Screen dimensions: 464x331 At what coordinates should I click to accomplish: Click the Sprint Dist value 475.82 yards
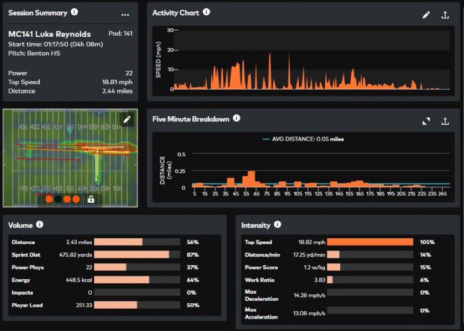75,254
